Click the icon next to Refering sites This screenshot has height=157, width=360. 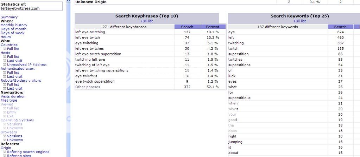pyautogui.click(x=4, y=156)
